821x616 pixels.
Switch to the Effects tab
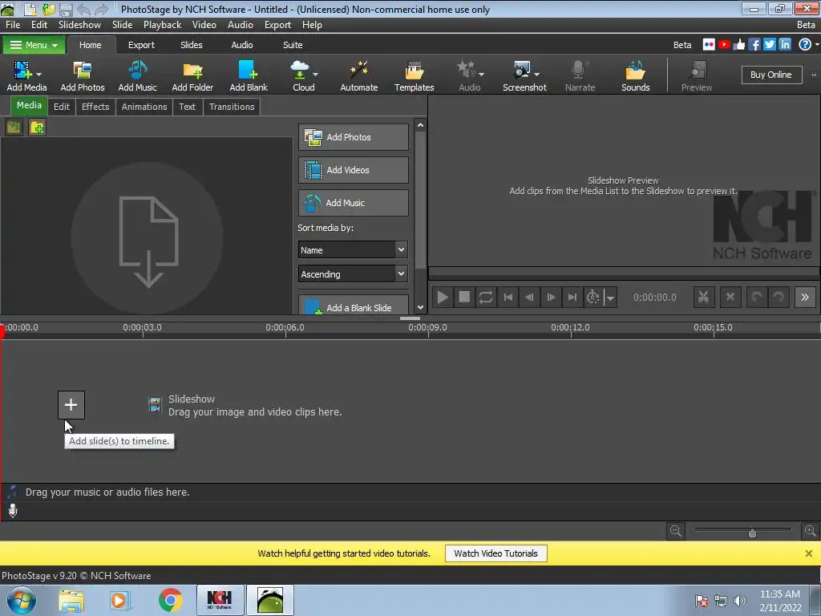tap(95, 107)
